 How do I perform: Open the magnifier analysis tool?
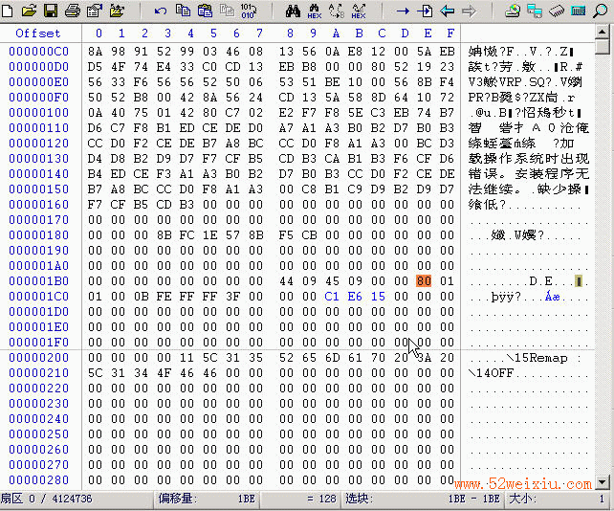600,11
